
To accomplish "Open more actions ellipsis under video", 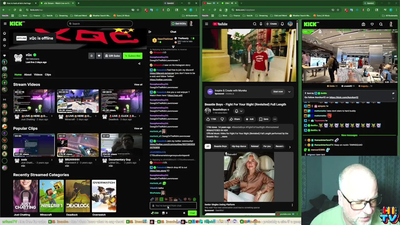I will tap(275, 119).
